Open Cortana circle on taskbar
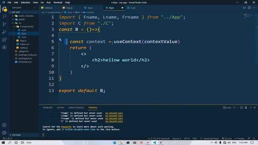The width and height of the screenshot is (258, 145). (16, 143)
